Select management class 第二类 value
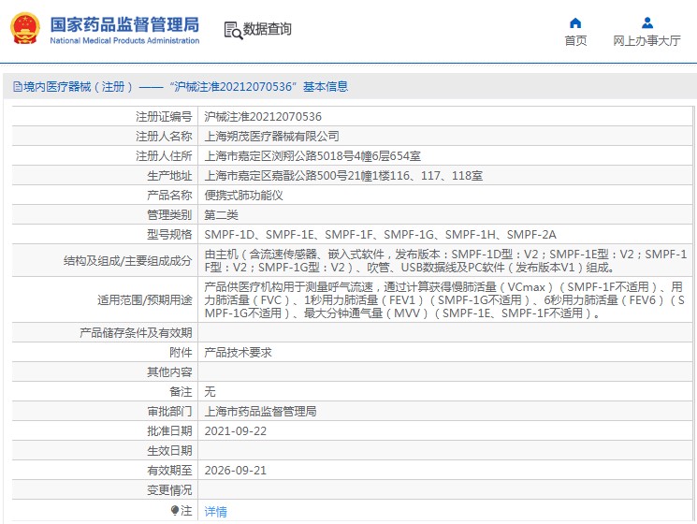The width and height of the screenshot is (697, 524). (x=221, y=214)
